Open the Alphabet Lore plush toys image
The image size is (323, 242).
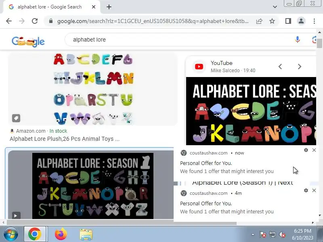click(x=93, y=89)
